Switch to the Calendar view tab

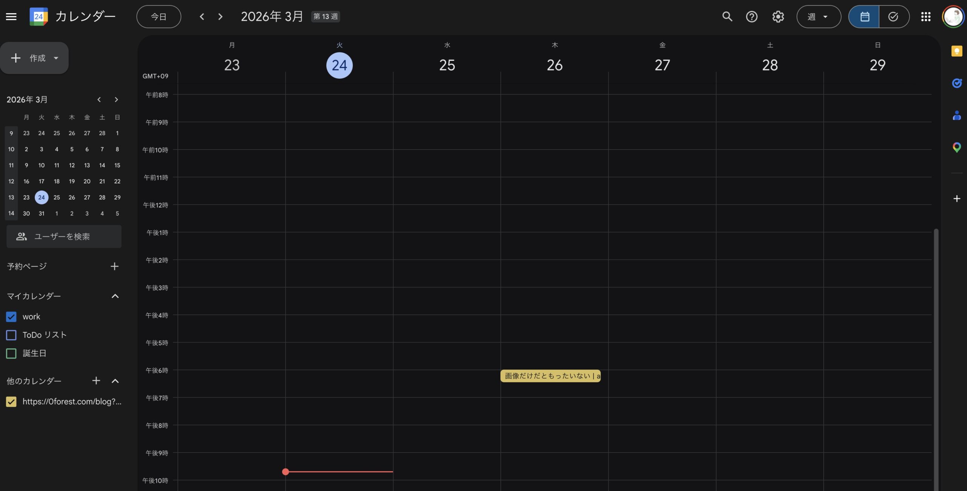pyautogui.click(x=865, y=17)
